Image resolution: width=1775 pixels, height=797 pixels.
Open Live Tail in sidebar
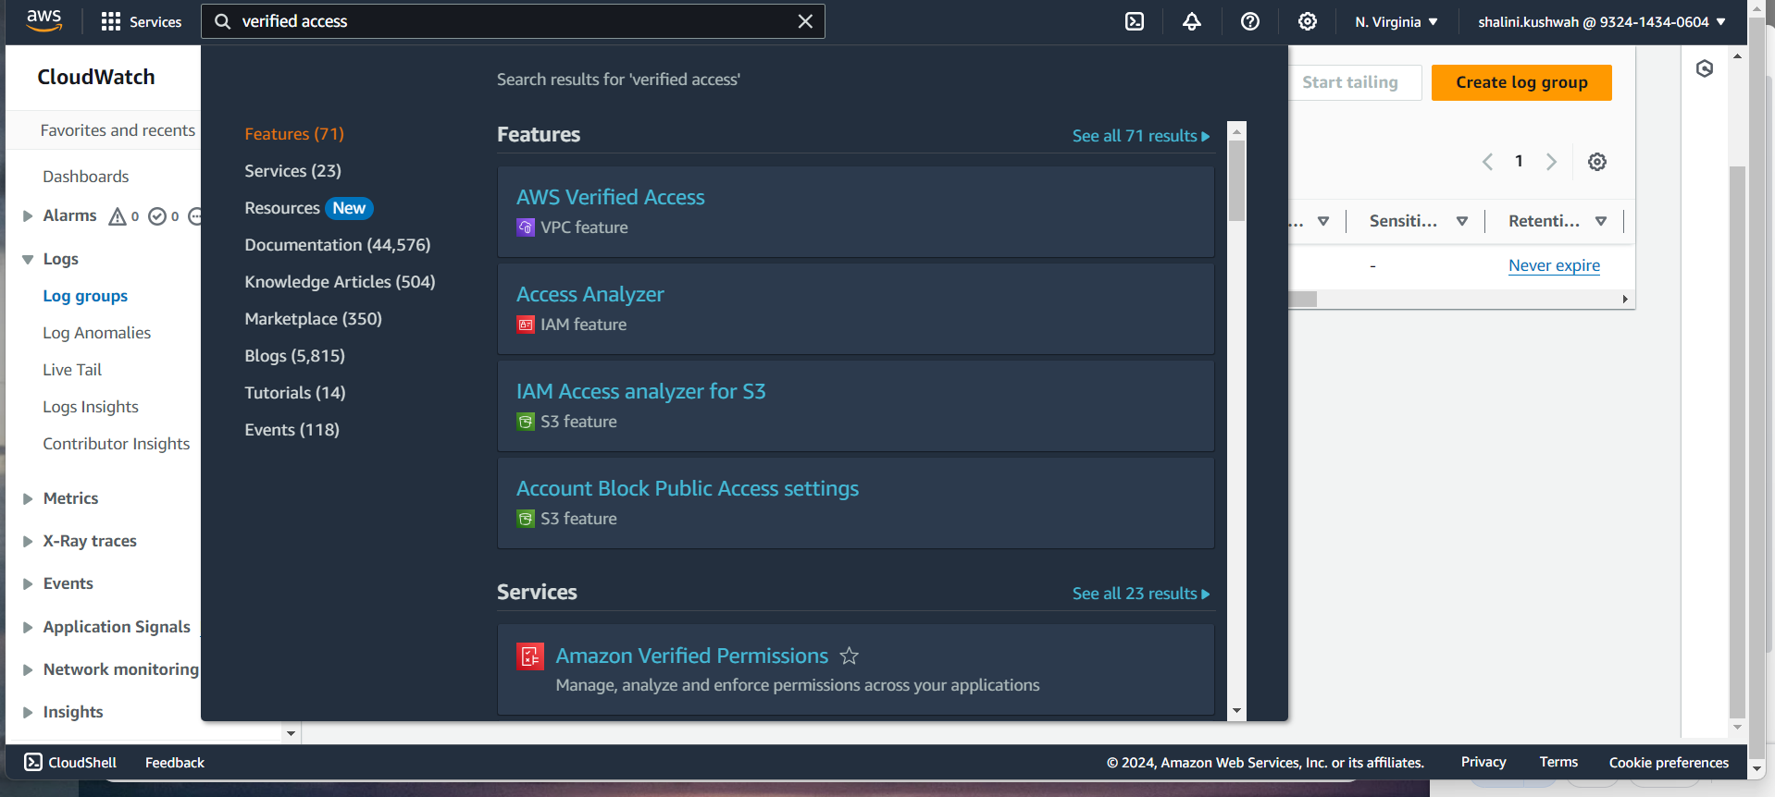[x=72, y=370]
